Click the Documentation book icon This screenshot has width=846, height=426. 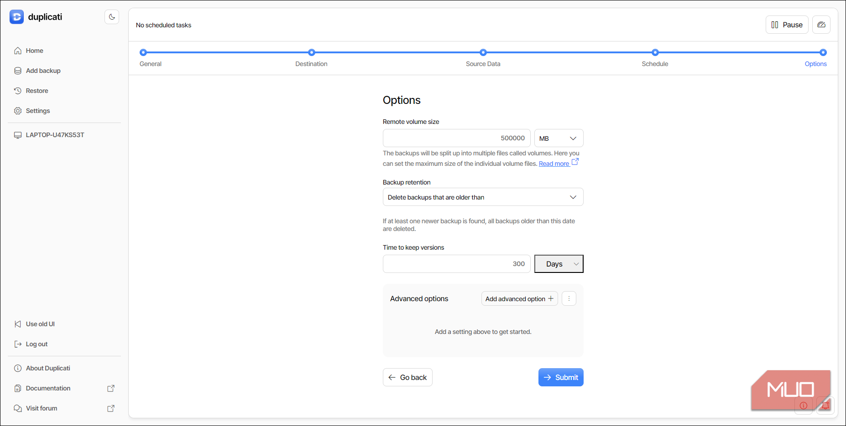[18, 388]
